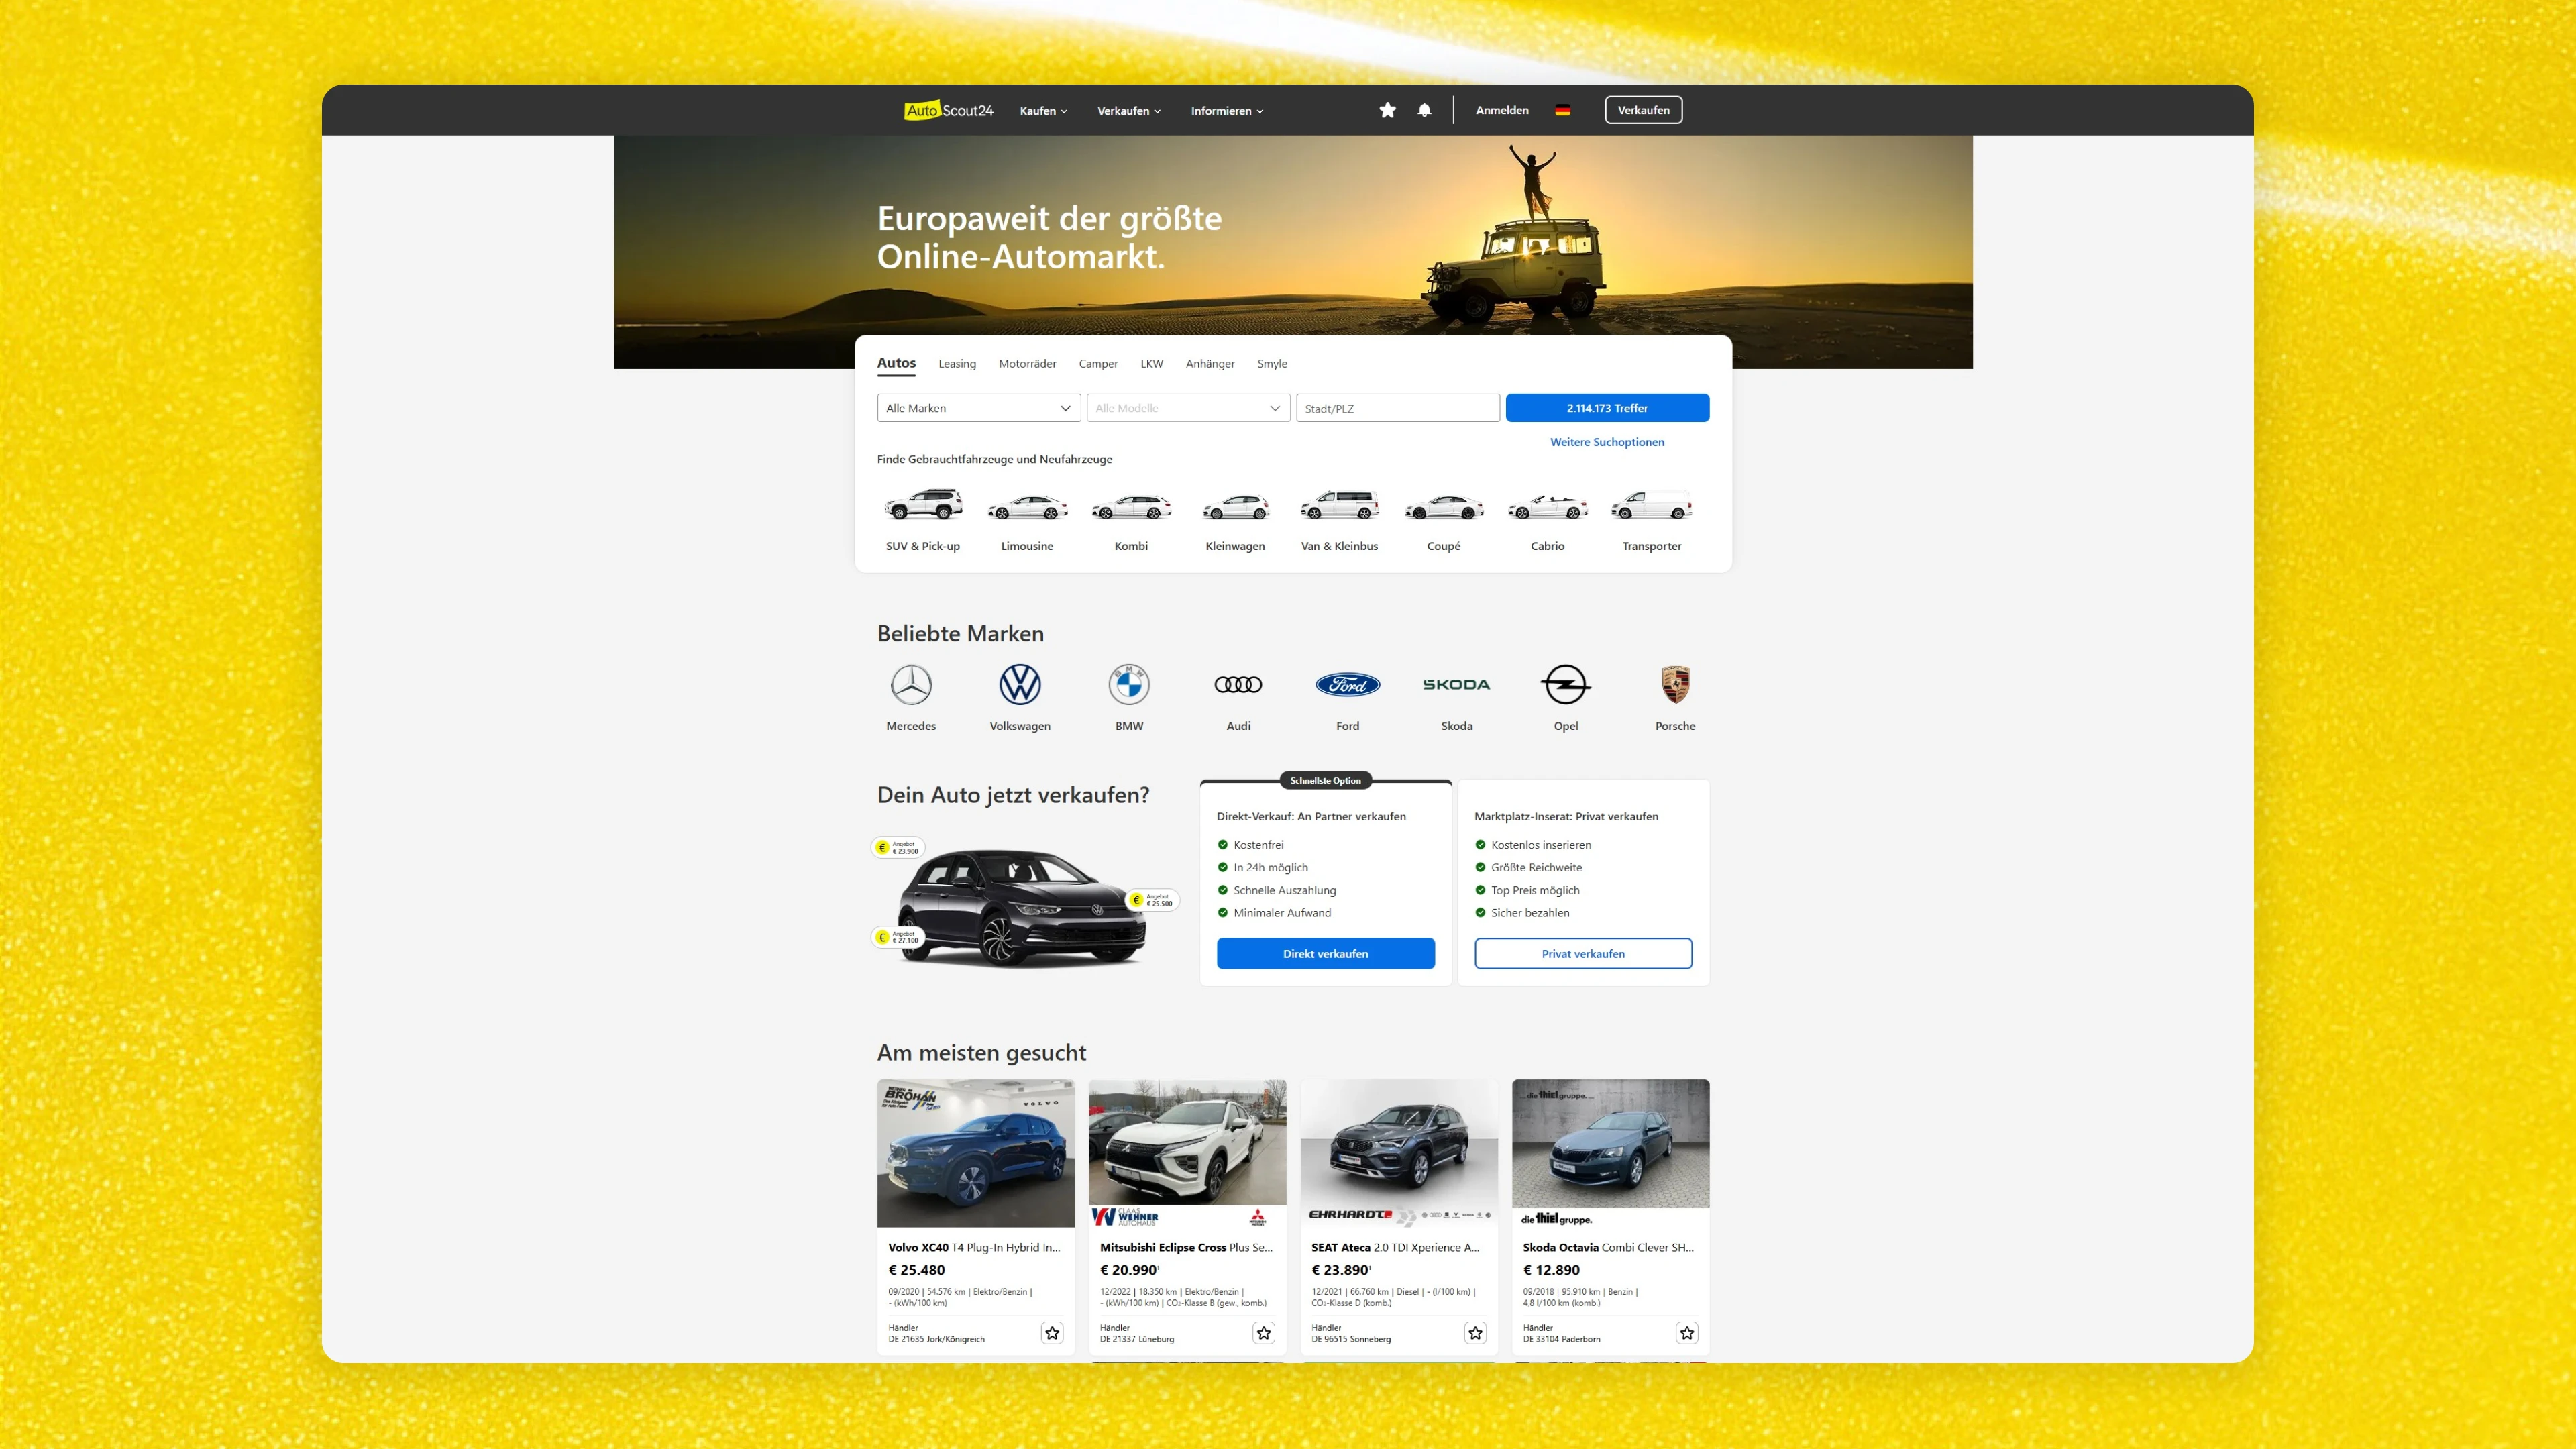Image resolution: width=2576 pixels, height=1449 pixels.
Task: Switch to the LKW tab
Action: click(x=1152, y=364)
